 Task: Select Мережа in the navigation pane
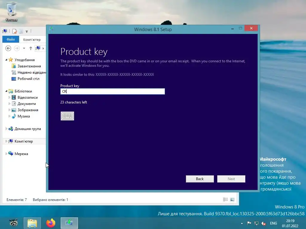point(21,154)
